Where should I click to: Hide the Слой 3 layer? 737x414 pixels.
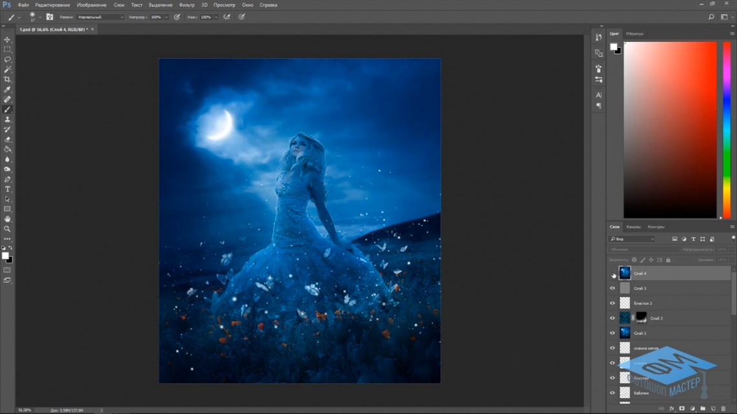[x=613, y=289]
